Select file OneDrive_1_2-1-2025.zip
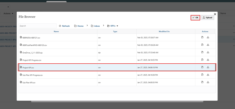The image size is (235, 109). pos(32,53)
